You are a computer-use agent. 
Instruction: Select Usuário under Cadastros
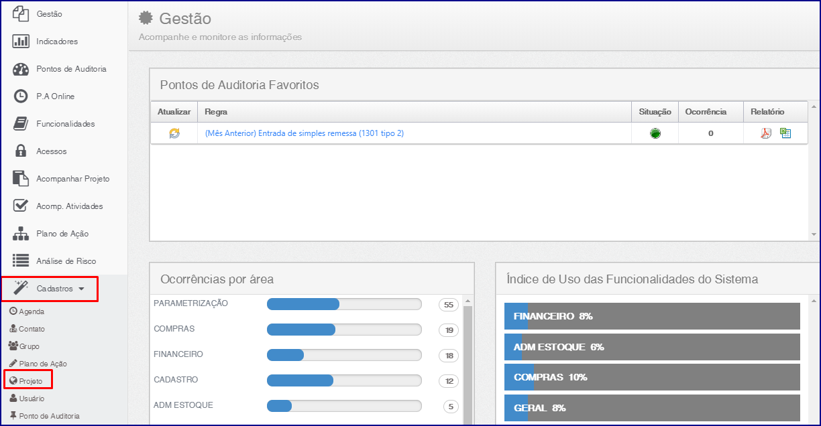coord(32,398)
